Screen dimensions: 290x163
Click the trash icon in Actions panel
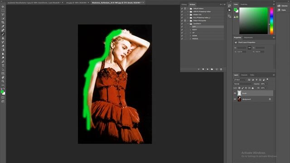point(221,69)
